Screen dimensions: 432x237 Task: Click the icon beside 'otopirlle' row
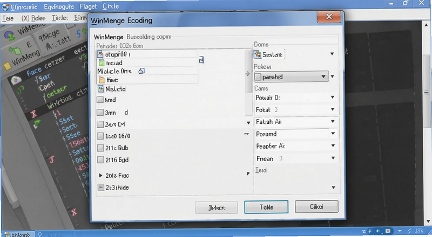pyautogui.click(x=100, y=54)
